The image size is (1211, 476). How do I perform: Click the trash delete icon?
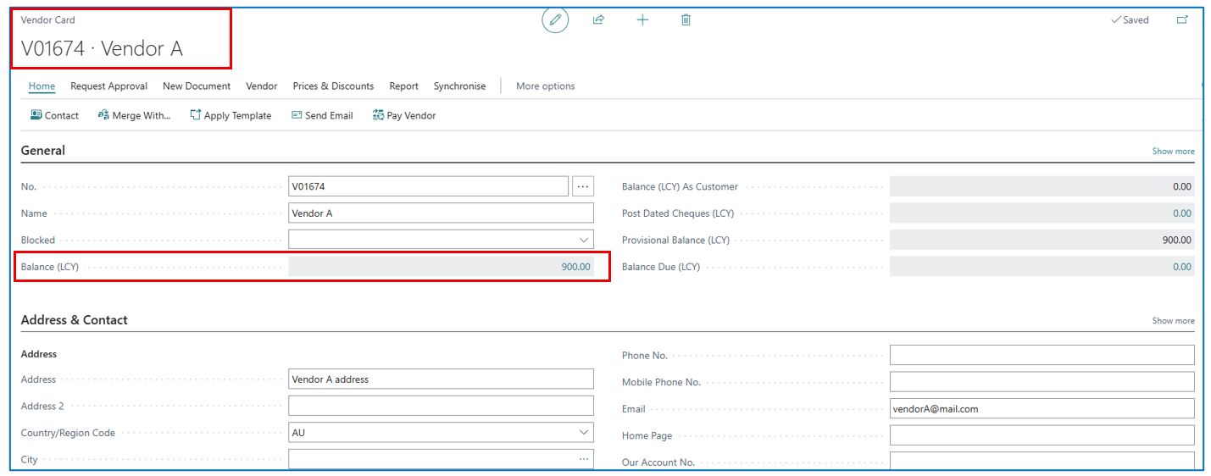(x=686, y=19)
